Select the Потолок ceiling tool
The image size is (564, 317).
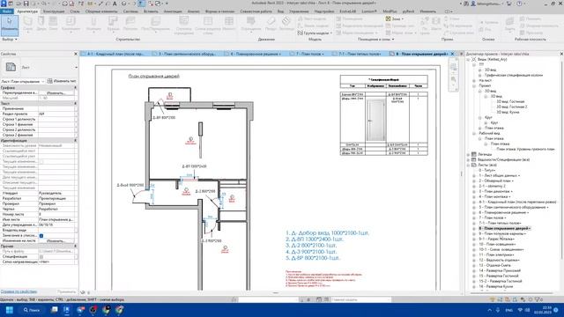130,24
